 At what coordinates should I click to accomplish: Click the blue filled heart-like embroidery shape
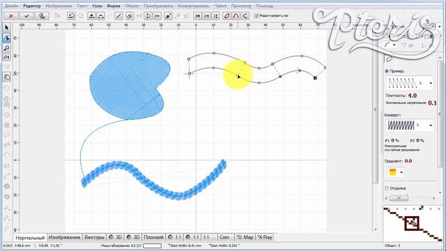point(130,85)
